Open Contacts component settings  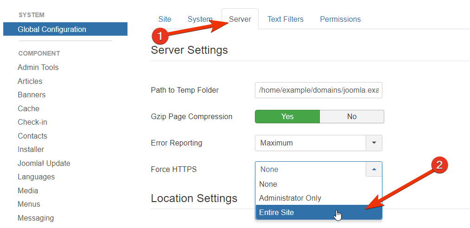tap(32, 136)
